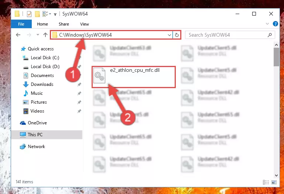284x194 pixels.
Task: Open Videos in the navigation pane
Action: coord(37,111)
